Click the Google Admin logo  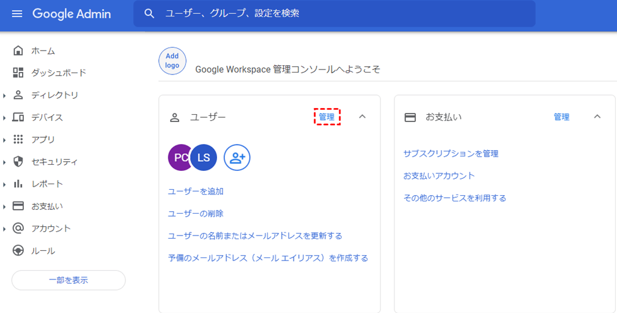(71, 14)
